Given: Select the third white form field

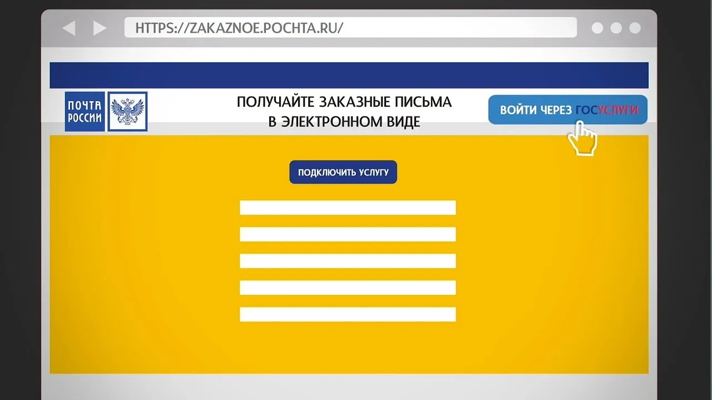Looking at the screenshot, I should click(348, 261).
